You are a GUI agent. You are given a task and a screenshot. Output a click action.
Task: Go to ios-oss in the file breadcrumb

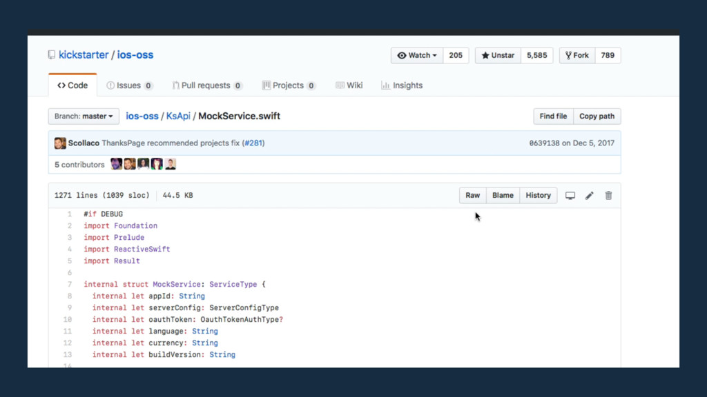coord(142,116)
